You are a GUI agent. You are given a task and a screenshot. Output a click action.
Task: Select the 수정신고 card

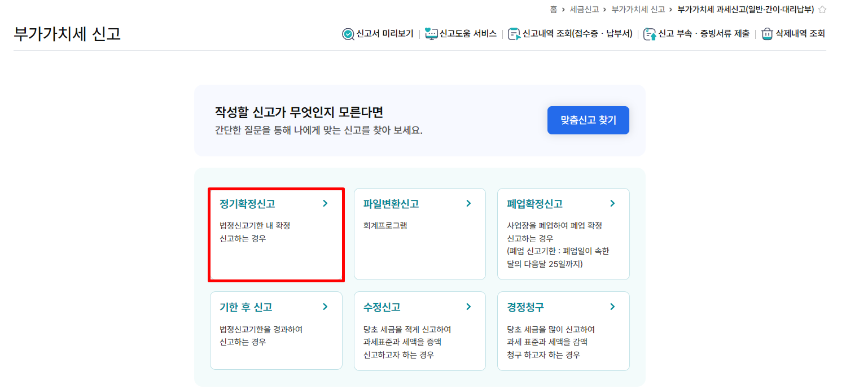(x=419, y=331)
